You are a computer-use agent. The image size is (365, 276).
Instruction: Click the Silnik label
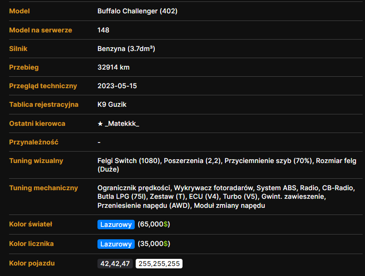[x=18, y=49]
